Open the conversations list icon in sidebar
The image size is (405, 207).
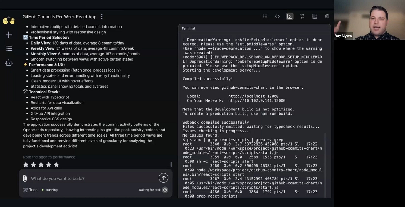[x=9, y=48]
